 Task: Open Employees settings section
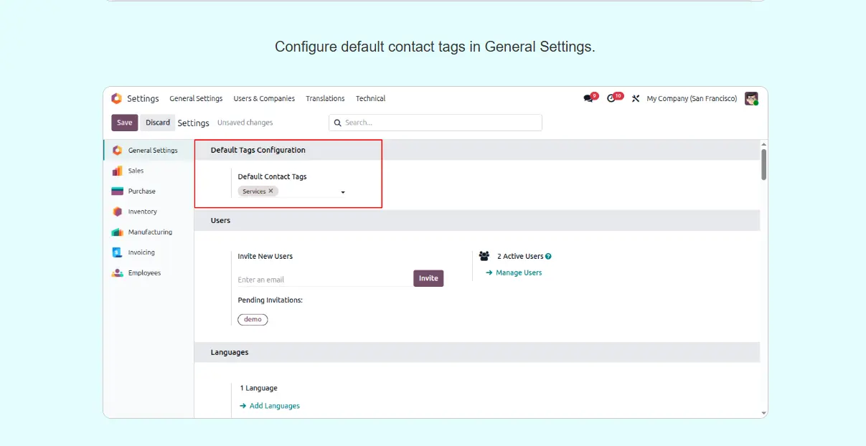click(144, 273)
